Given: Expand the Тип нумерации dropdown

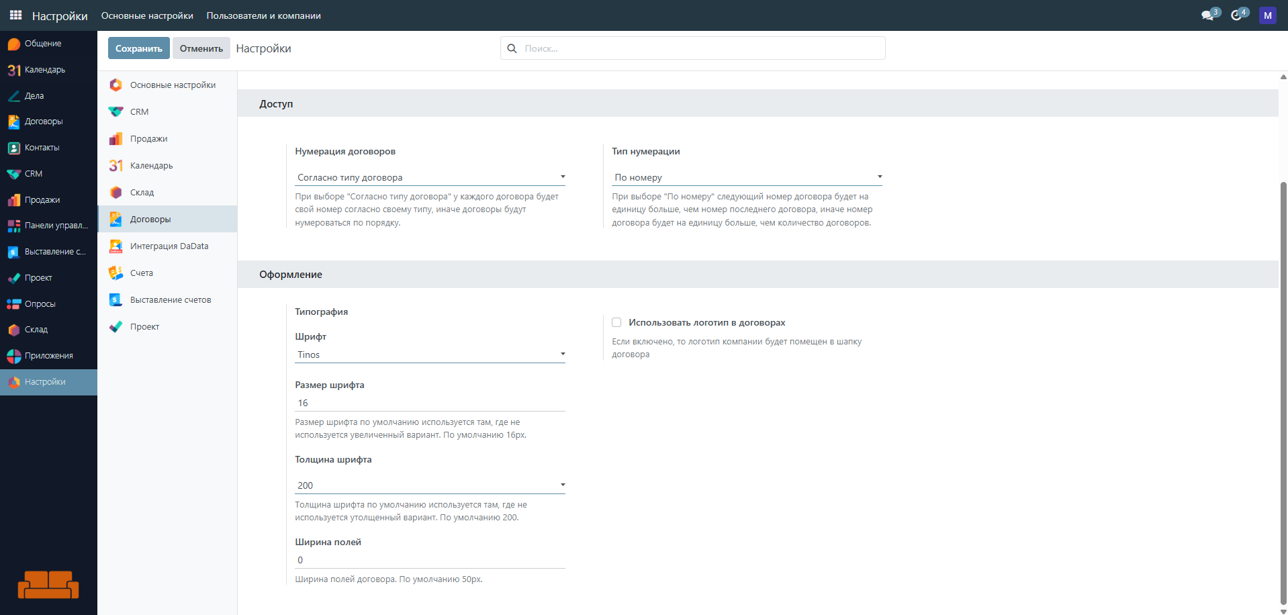Looking at the screenshot, I should coord(747,177).
